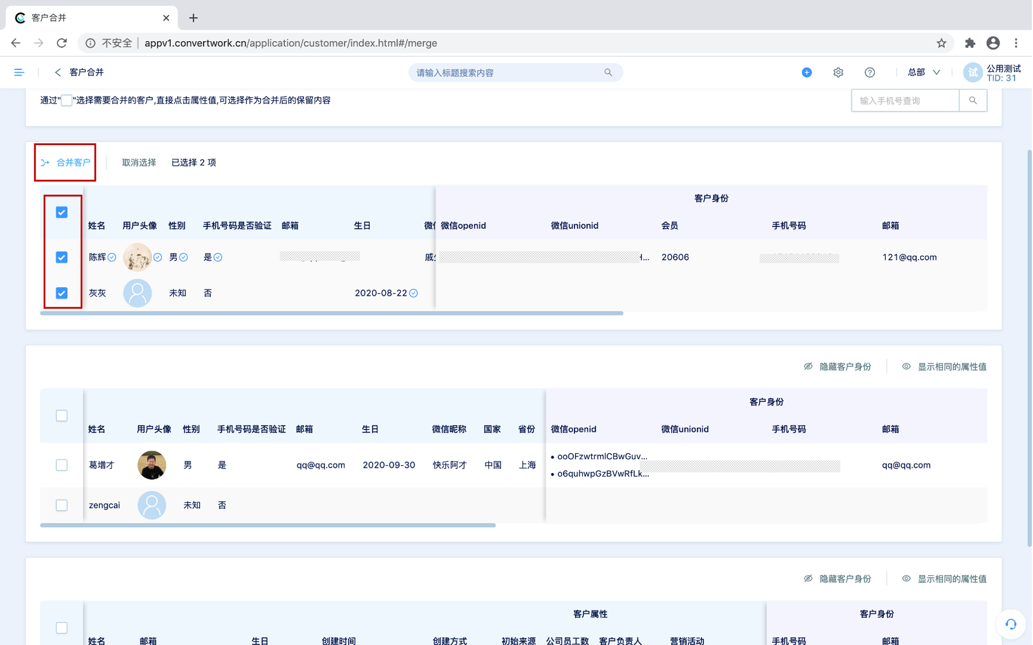Click phone number search button
1033x645 pixels.
tap(973, 100)
